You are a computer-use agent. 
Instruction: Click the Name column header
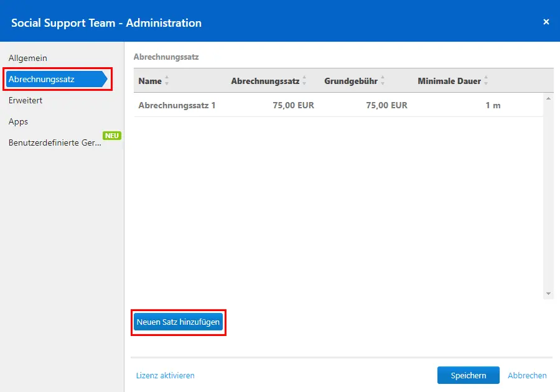(150, 81)
